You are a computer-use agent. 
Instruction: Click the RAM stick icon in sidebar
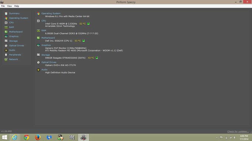(6, 27)
